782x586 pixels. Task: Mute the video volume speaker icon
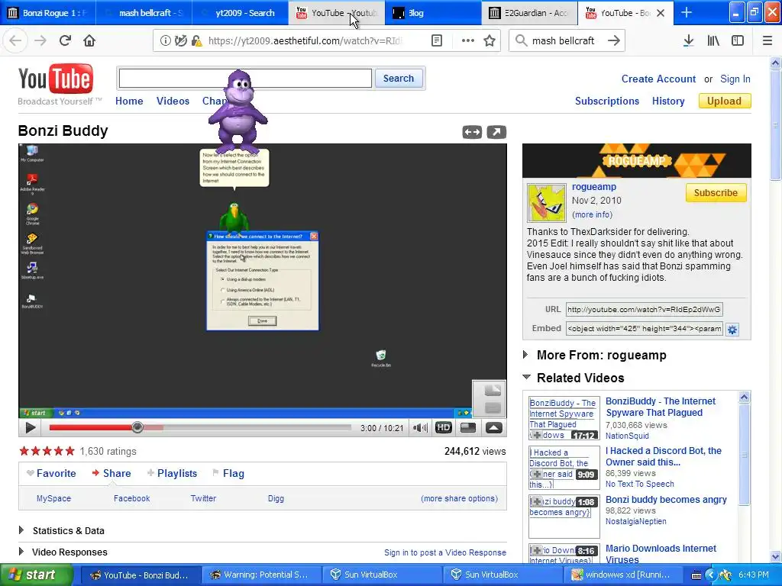coord(420,427)
